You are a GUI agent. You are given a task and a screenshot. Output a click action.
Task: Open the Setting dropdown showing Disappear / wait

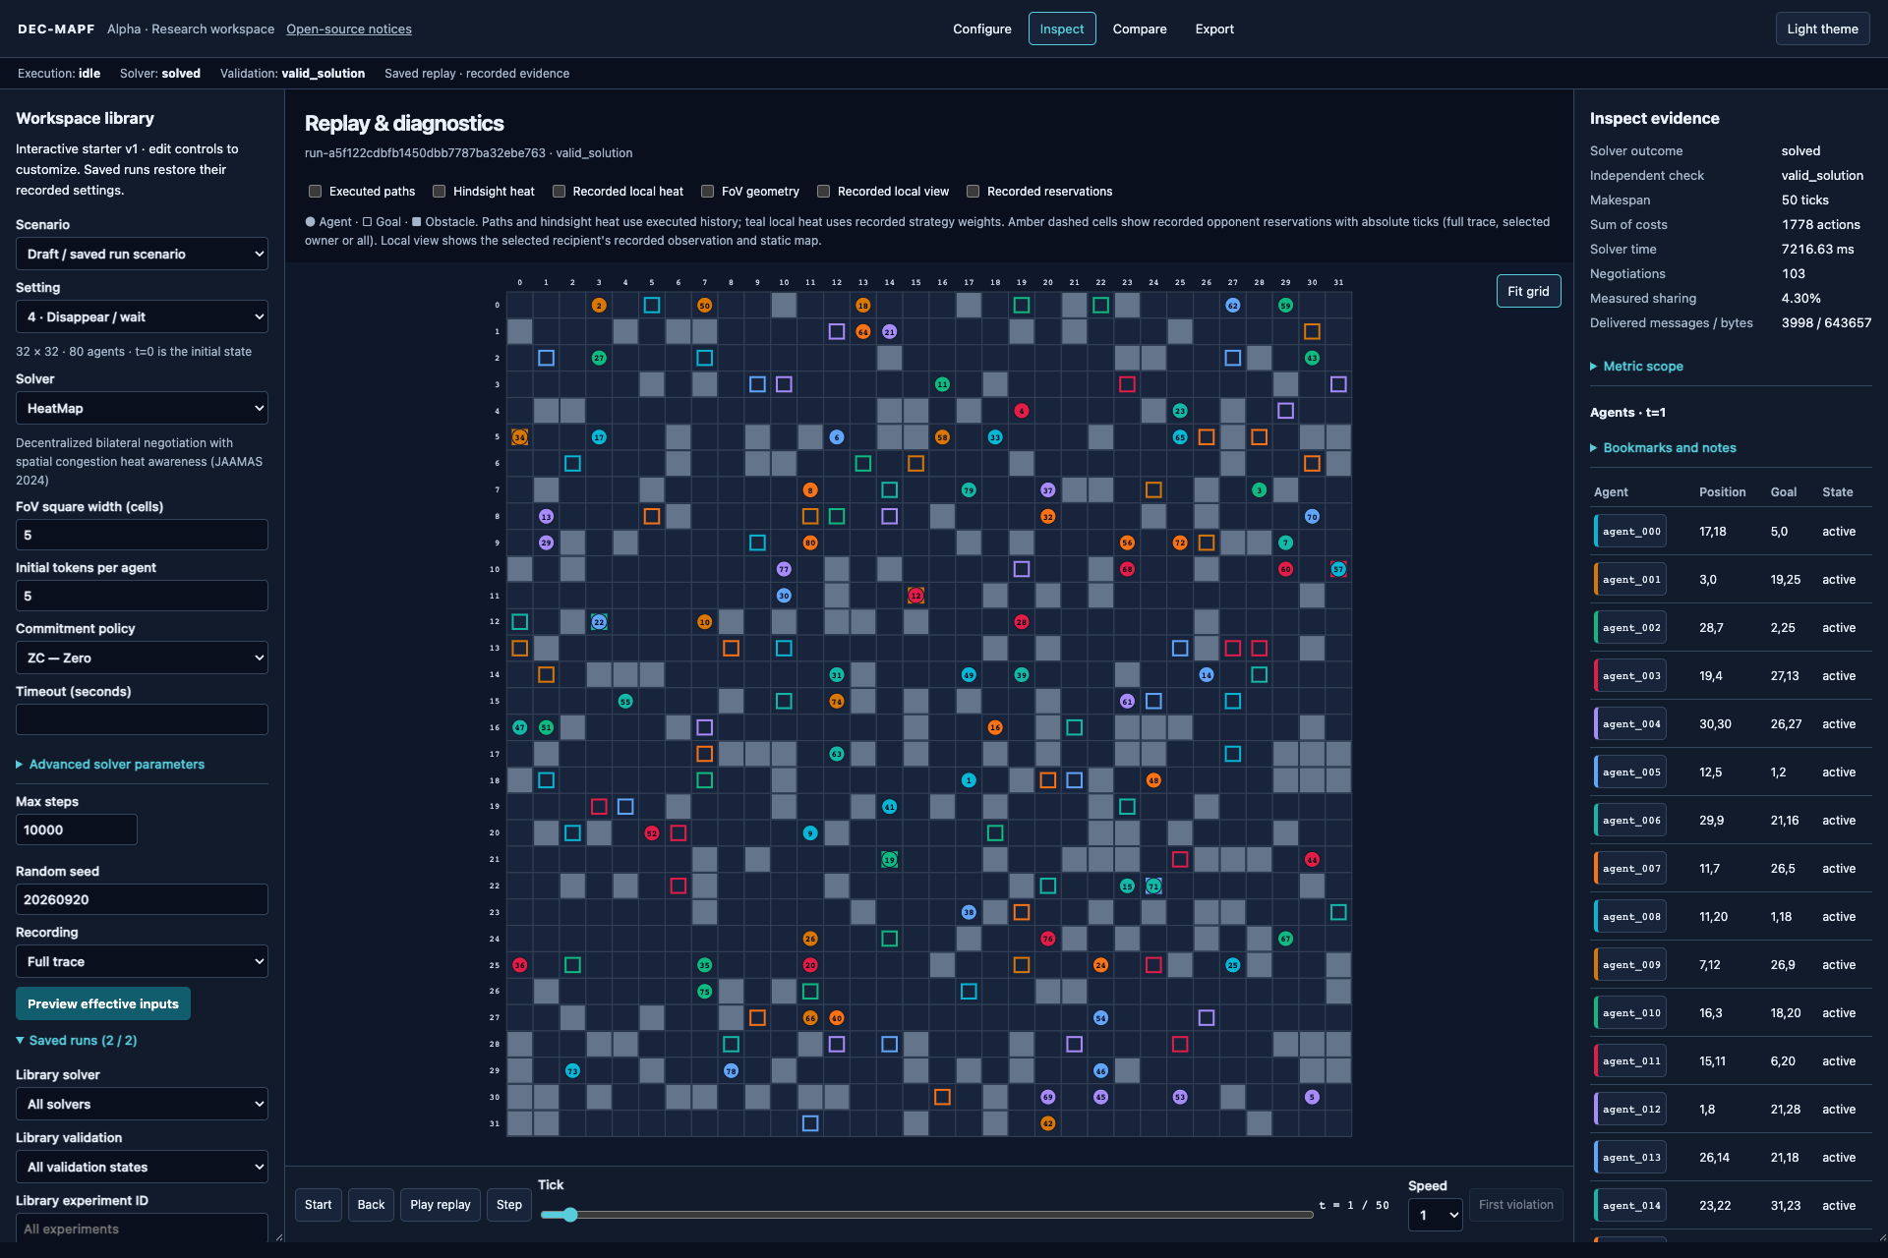pyautogui.click(x=142, y=316)
